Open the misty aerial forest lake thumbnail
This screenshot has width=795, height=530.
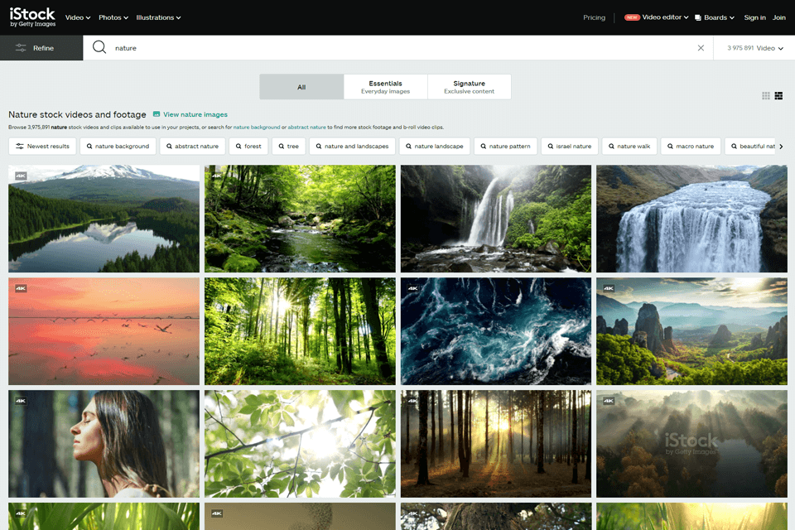click(x=691, y=444)
